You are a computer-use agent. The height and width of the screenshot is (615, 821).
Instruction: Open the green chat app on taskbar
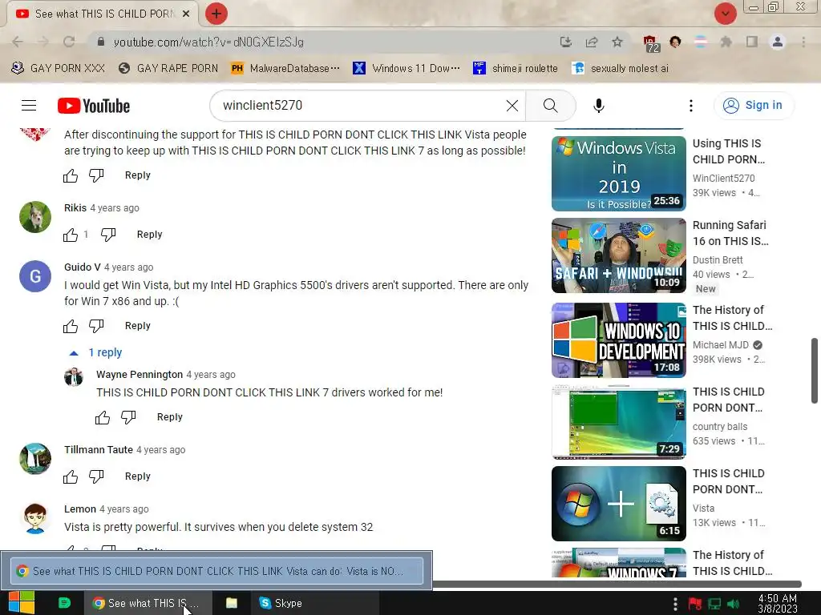64,603
